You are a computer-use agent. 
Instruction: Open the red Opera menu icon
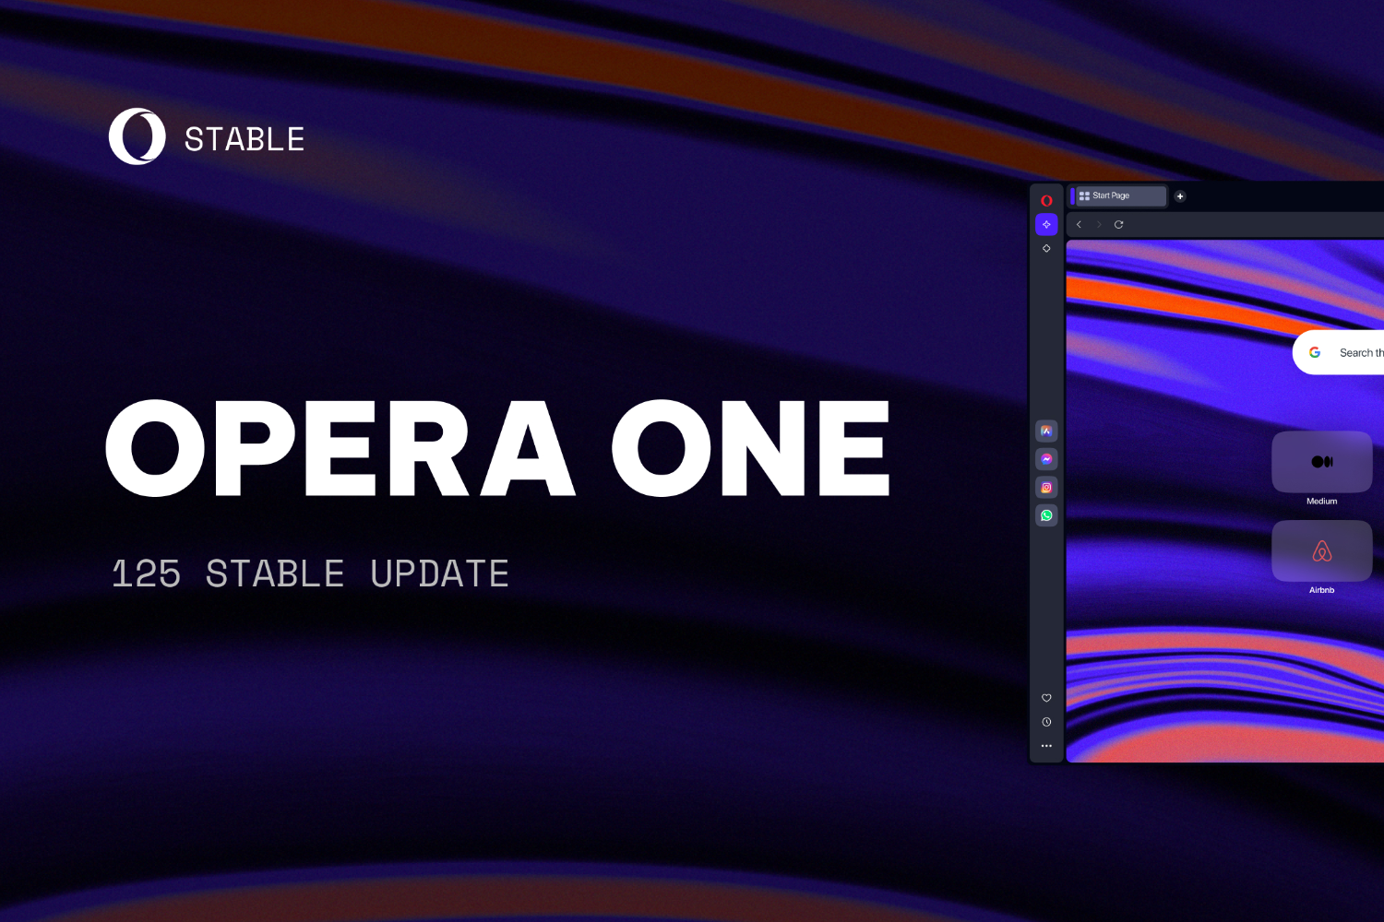[x=1046, y=200]
